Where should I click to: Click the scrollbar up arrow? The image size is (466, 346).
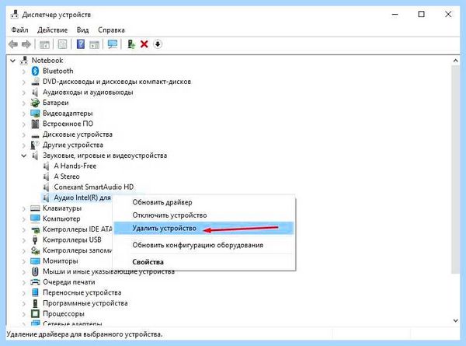point(455,61)
